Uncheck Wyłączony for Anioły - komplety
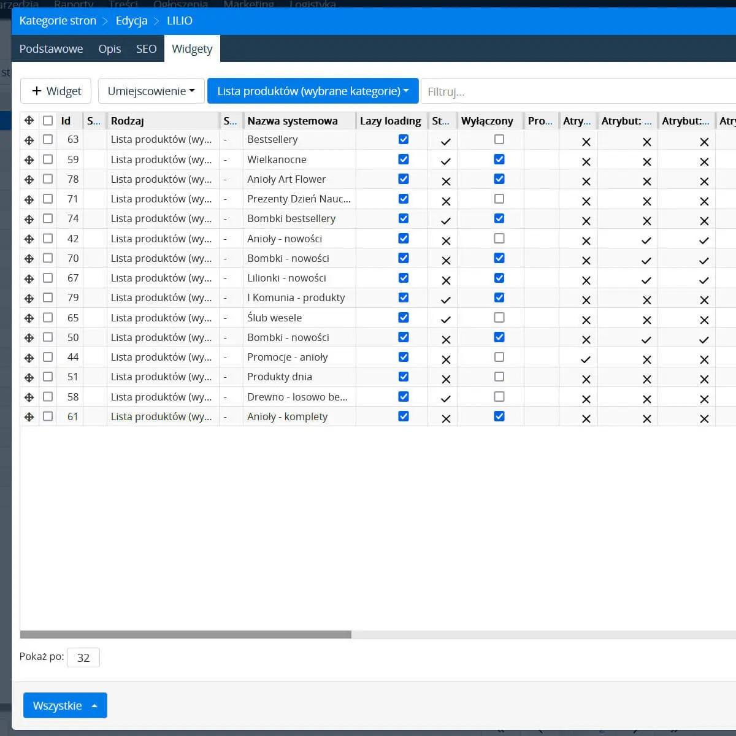 [499, 416]
